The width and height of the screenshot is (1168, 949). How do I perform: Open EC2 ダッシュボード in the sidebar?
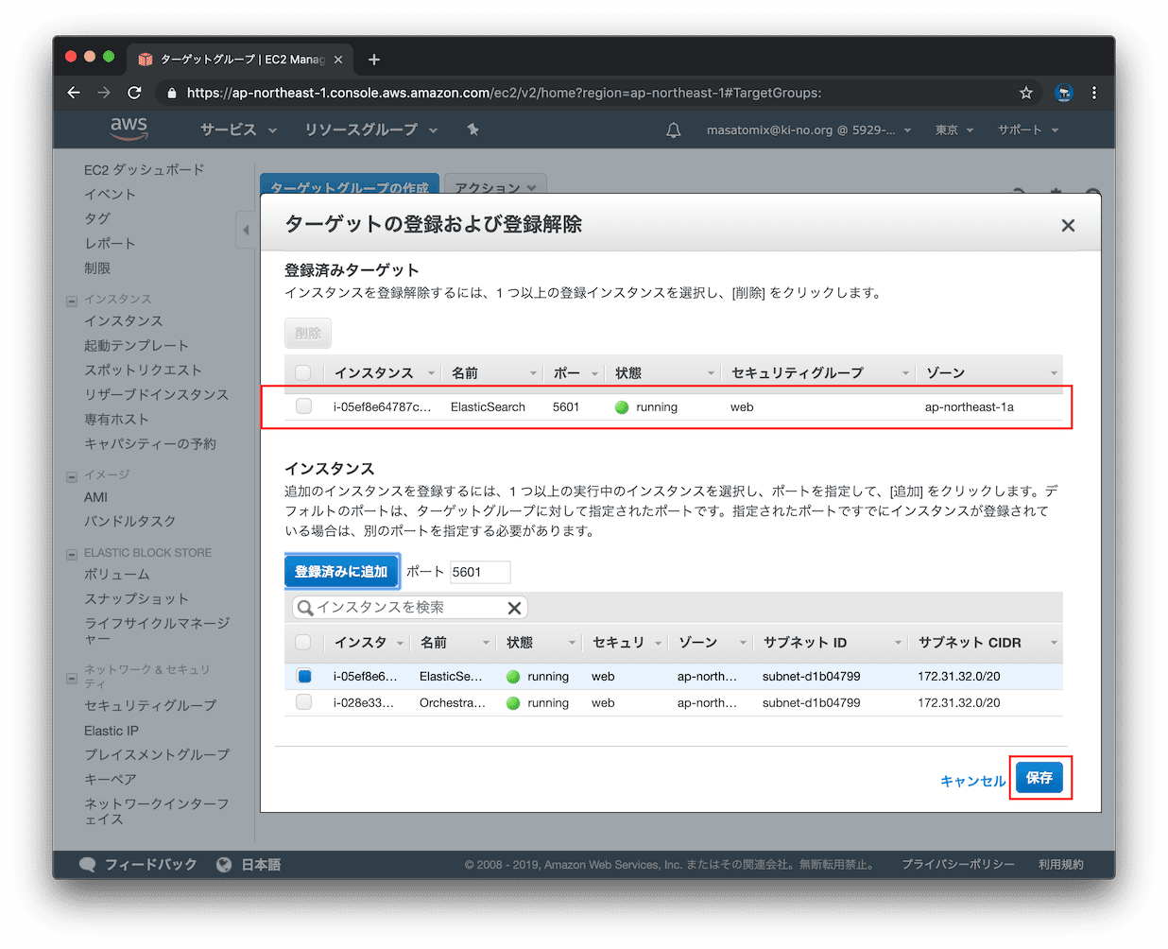(x=144, y=170)
